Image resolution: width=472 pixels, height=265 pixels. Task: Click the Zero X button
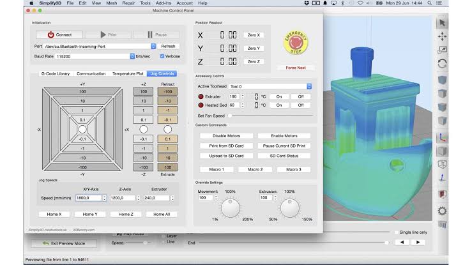[254, 35]
